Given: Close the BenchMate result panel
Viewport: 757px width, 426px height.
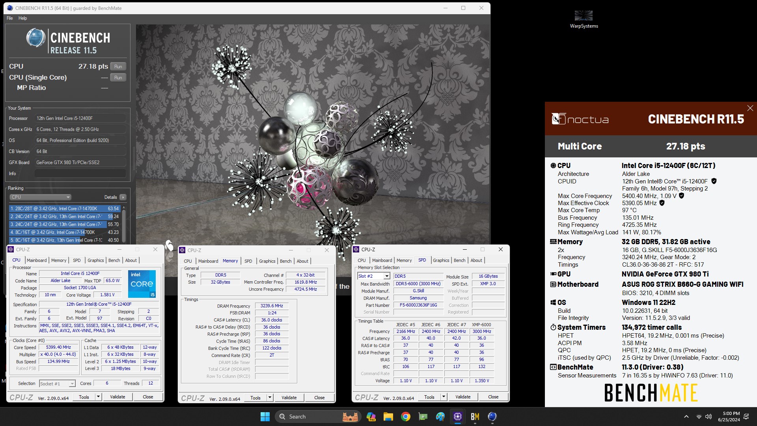Looking at the screenshot, I should tap(750, 108).
